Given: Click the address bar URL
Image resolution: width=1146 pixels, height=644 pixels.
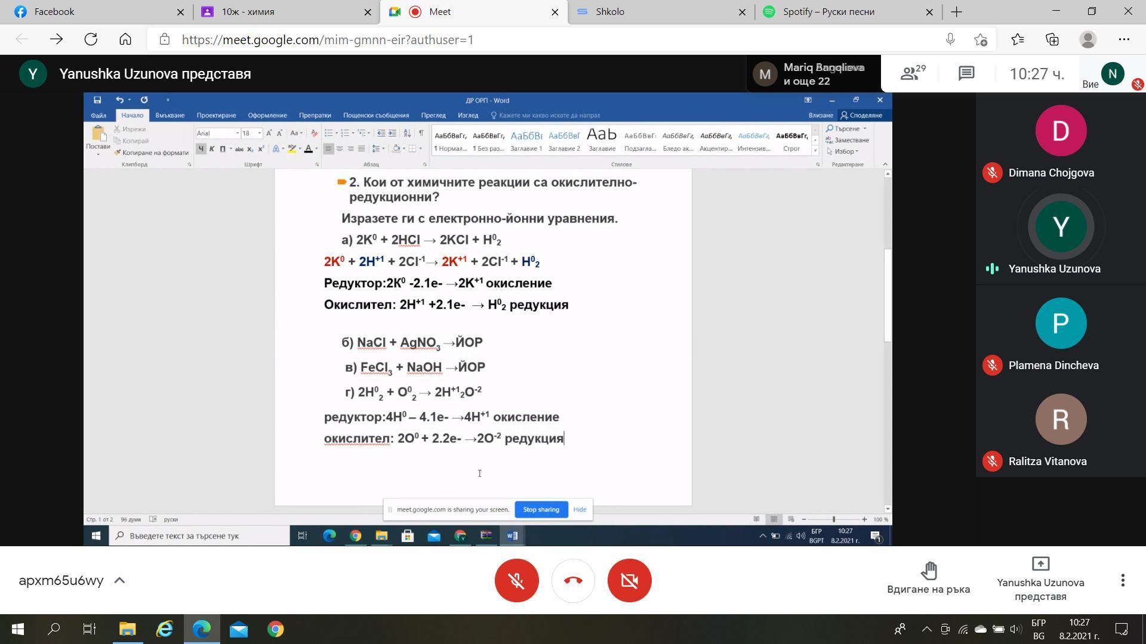Looking at the screenshot, I should pos(327,40).
